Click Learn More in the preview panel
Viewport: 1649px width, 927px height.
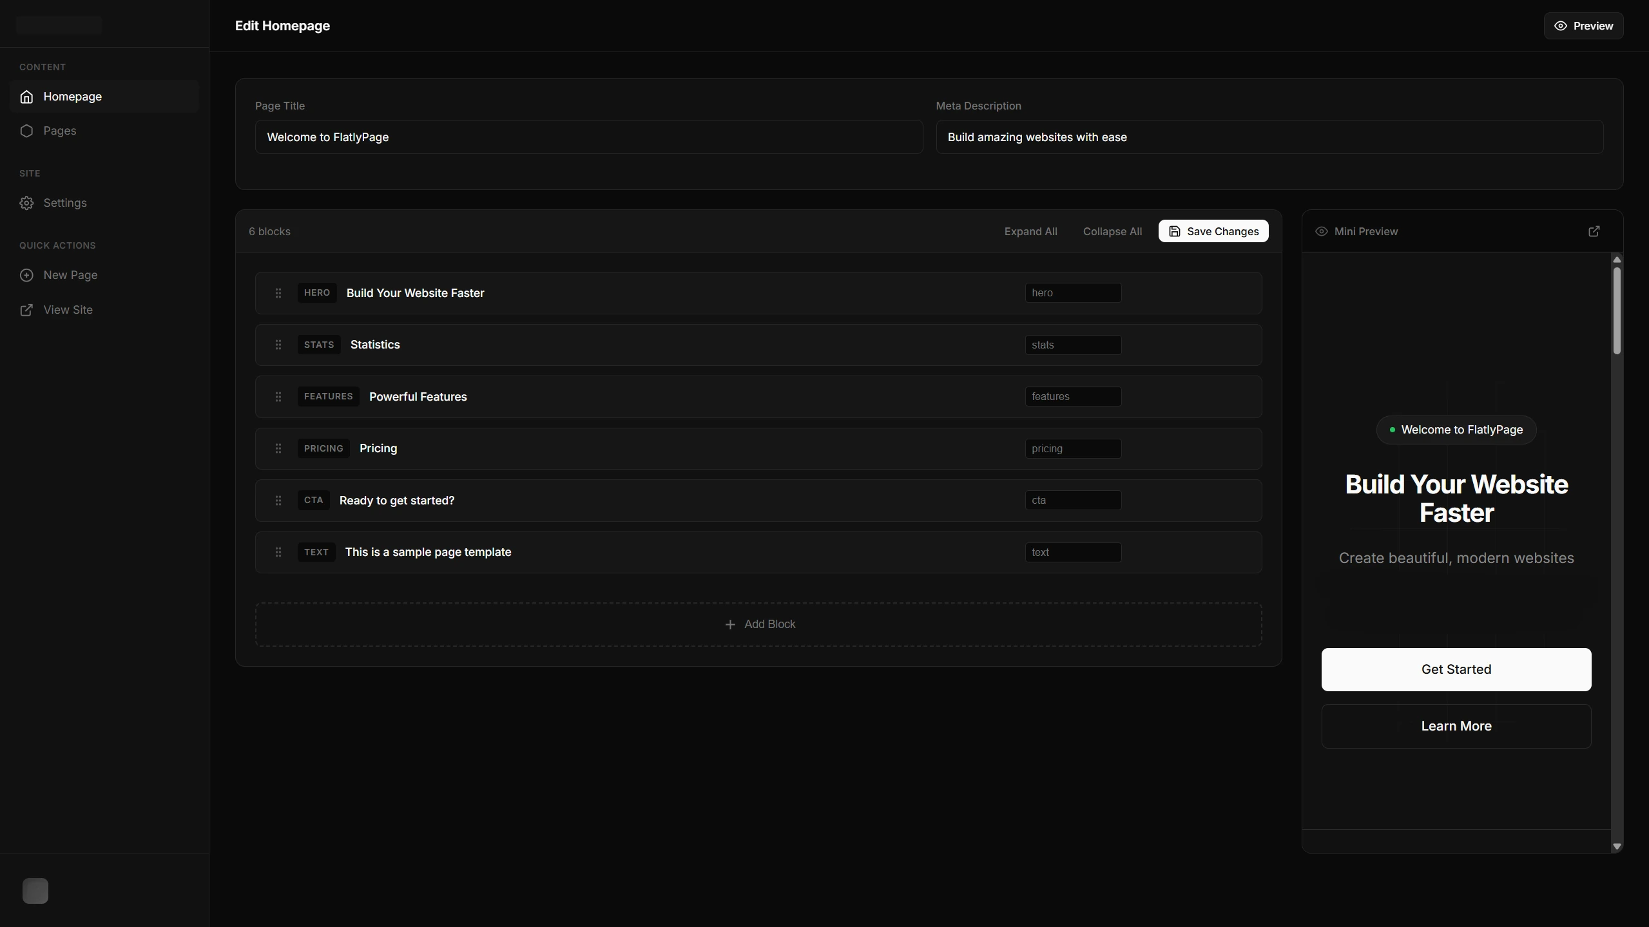[1456, 726]
